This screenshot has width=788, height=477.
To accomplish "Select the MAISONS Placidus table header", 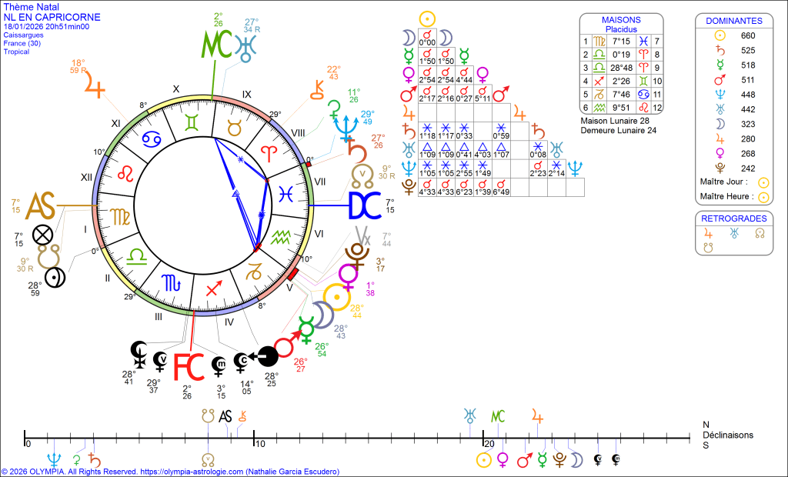I will pos(620,24).
